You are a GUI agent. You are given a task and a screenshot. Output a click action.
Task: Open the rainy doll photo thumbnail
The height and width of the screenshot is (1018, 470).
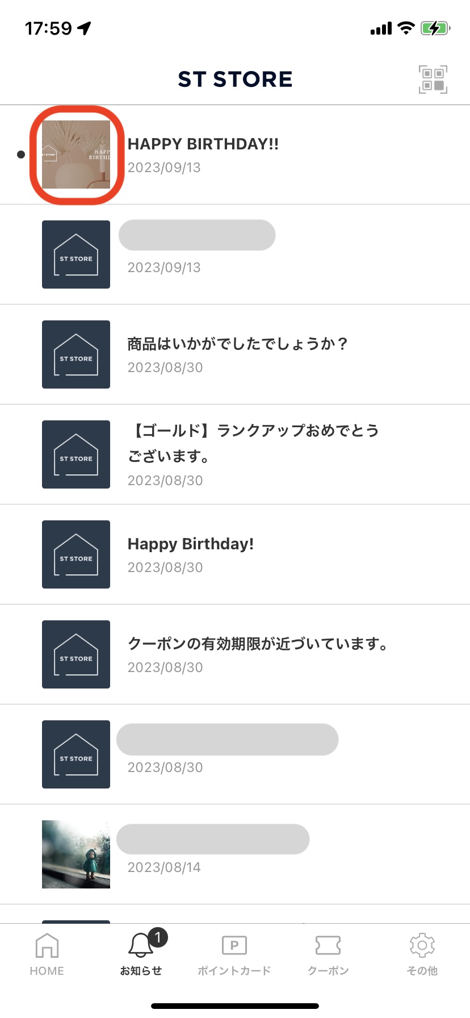pyautogui.click(x=76, y=854)
